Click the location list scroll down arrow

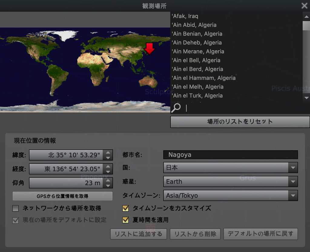306,98
